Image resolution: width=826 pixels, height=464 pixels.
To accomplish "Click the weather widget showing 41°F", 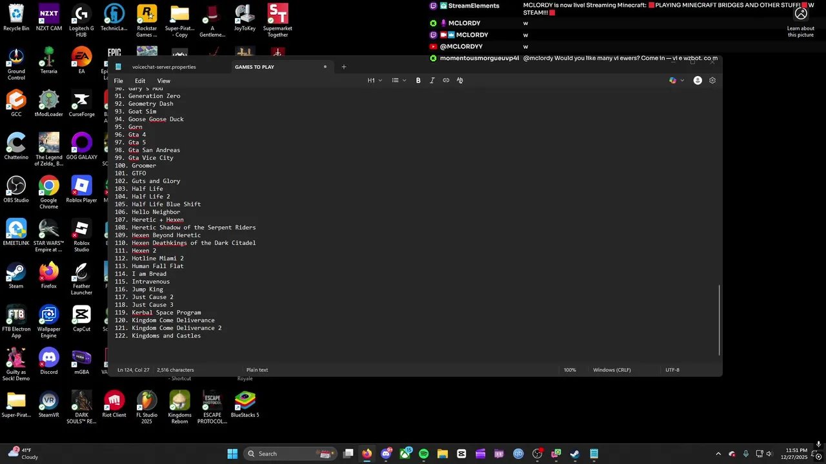I will [x=22, y=454].
